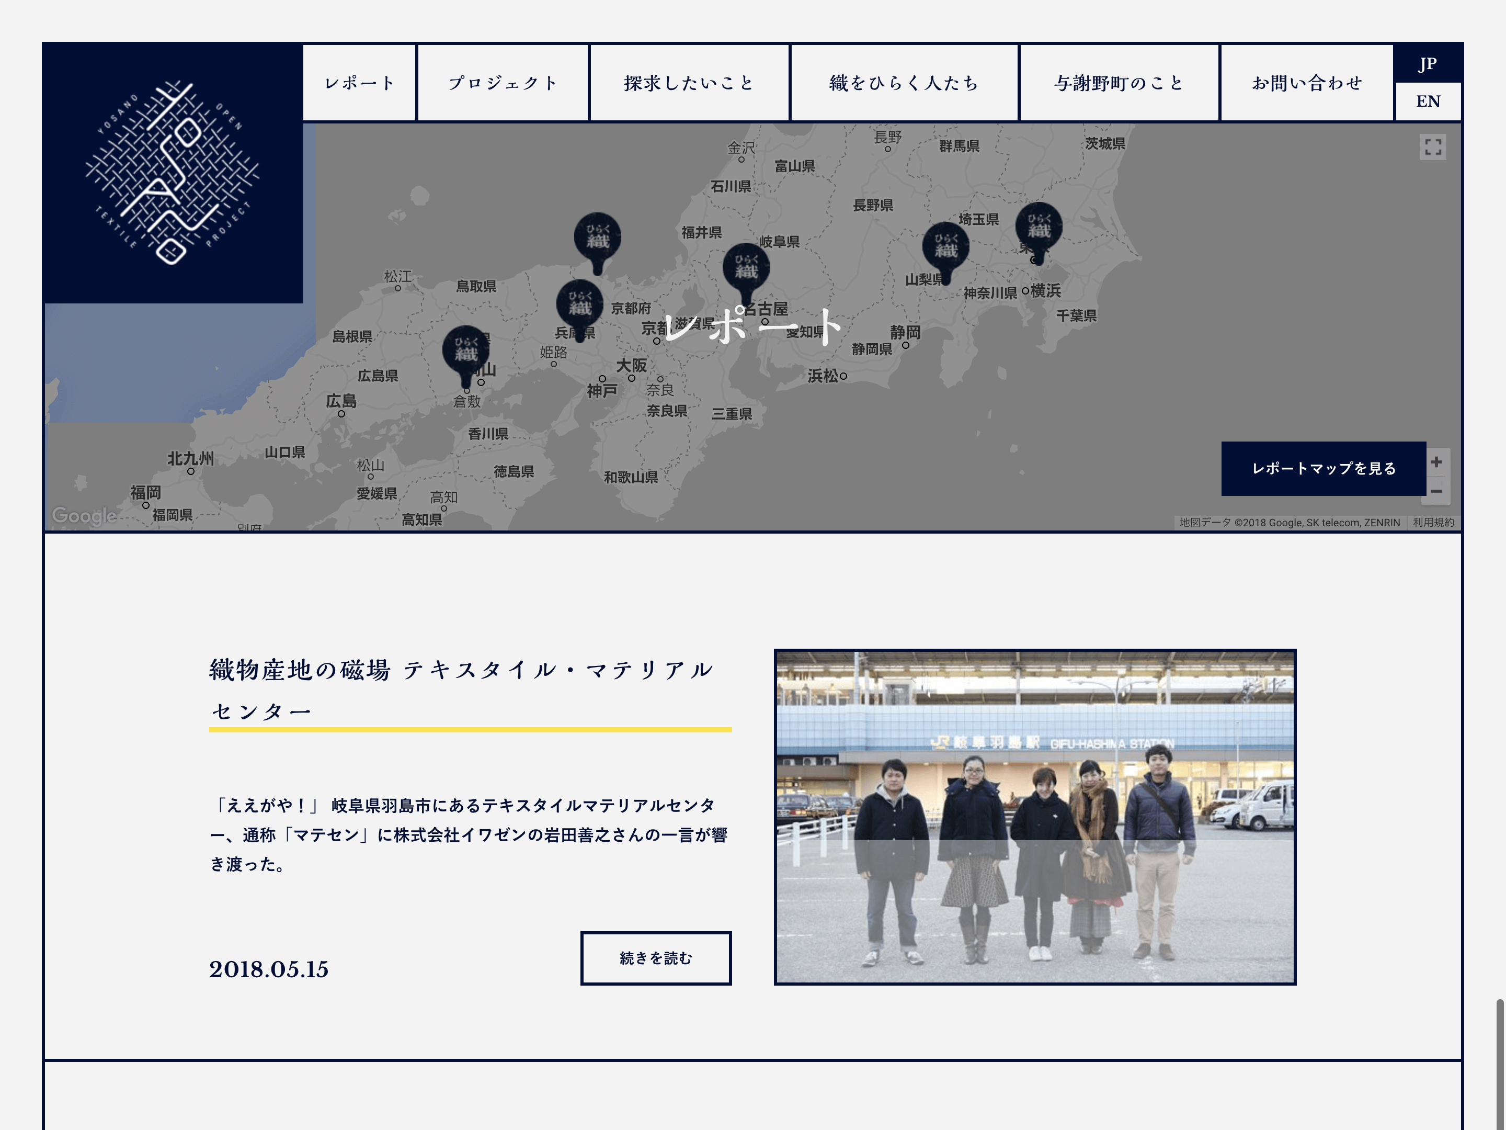Click the northern Kyoto map pin

click(597, 240)
